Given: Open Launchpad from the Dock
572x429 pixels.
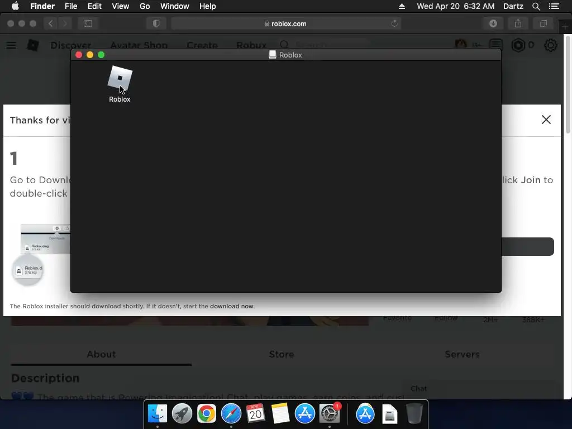Looking at the screenshot, I should point(182,414).
